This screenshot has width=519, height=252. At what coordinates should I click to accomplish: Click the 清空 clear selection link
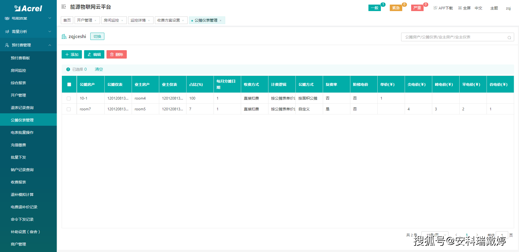point(99,69)
